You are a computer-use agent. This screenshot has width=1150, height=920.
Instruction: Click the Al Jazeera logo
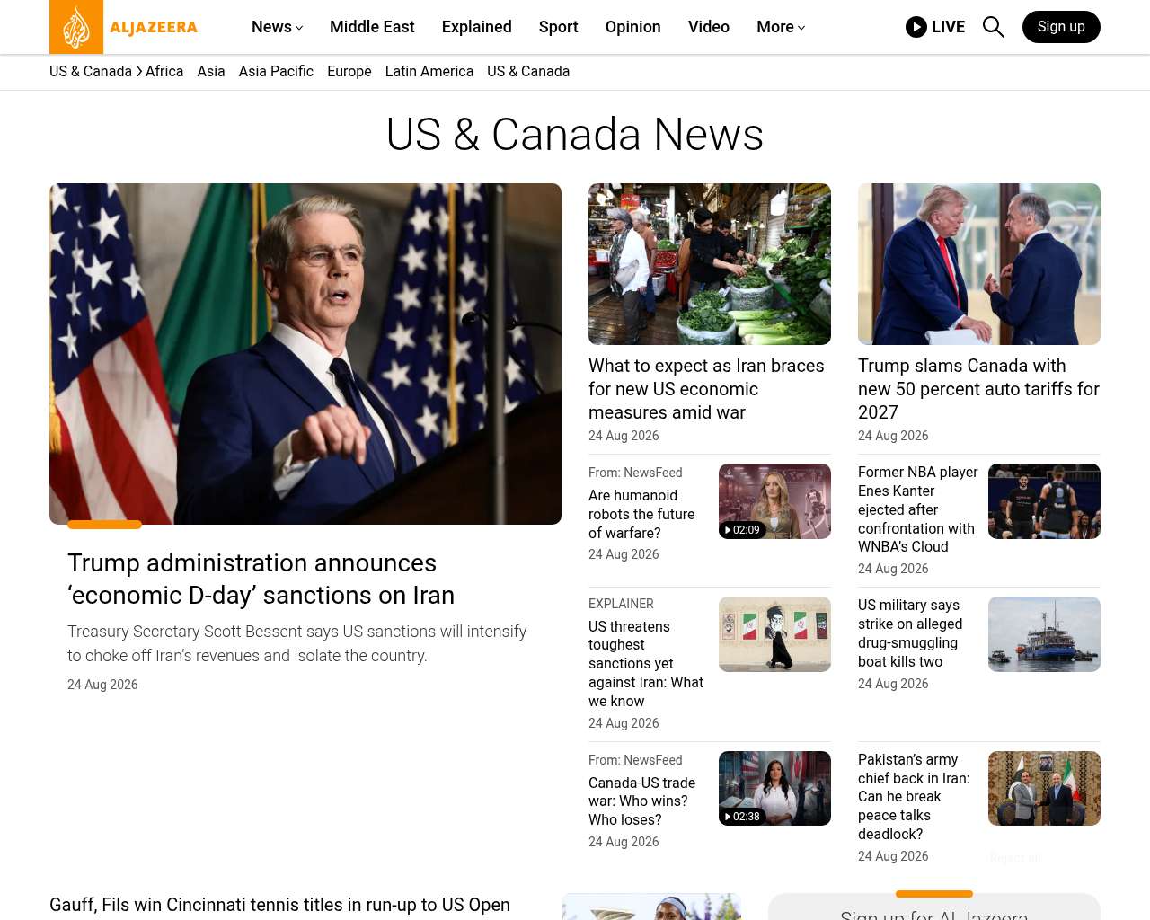(x=124, y=27)
